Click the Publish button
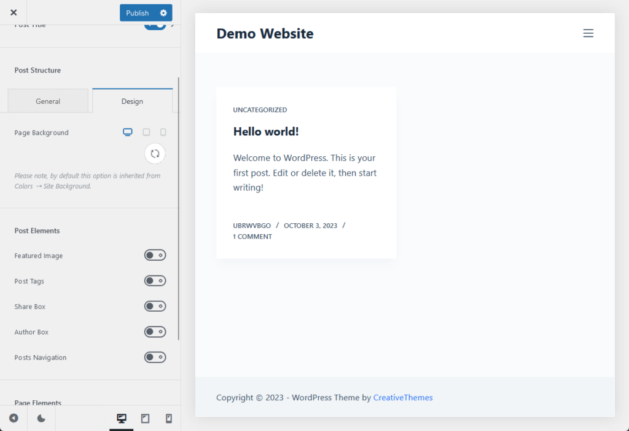 pos(137,13)
